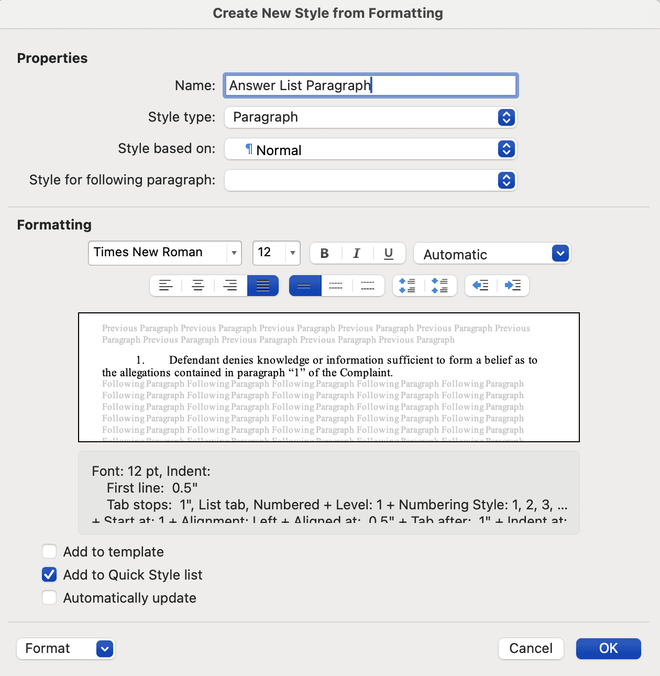Click the style Name input field

(x=370, y=85)
